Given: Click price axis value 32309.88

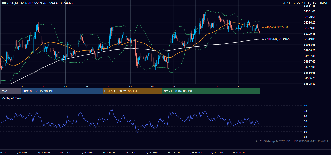Looking at the screenshot, I should point(310,28).
